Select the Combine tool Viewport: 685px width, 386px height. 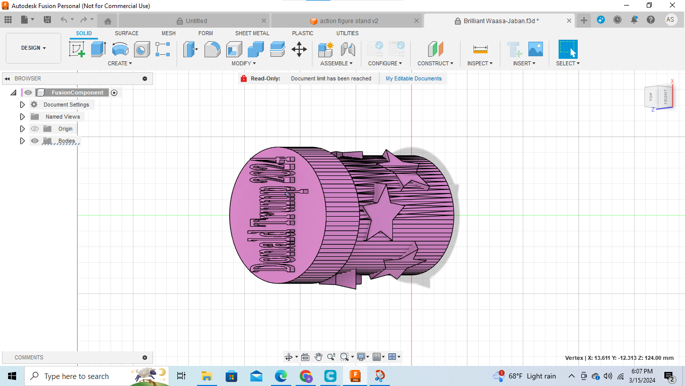(256, 49)
